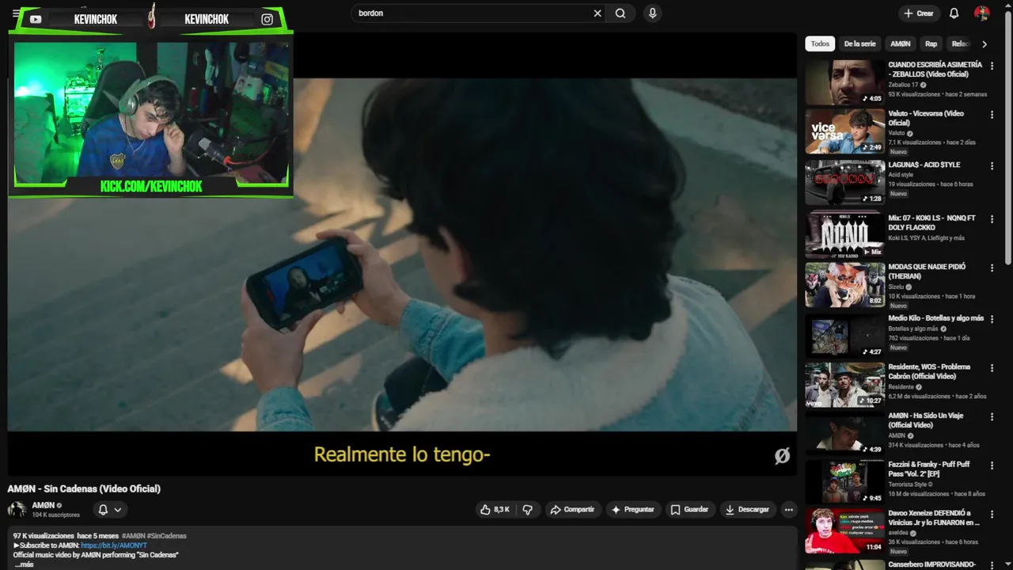Screen dimensions: 1013x570
Task: Click the Ø channel watermark on video
Action: click(x=782, y=455)
